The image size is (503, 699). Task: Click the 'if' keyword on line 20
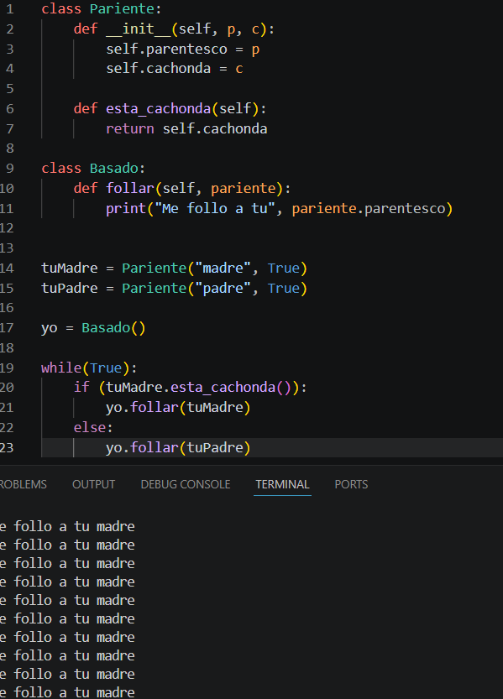click(81, 387)
